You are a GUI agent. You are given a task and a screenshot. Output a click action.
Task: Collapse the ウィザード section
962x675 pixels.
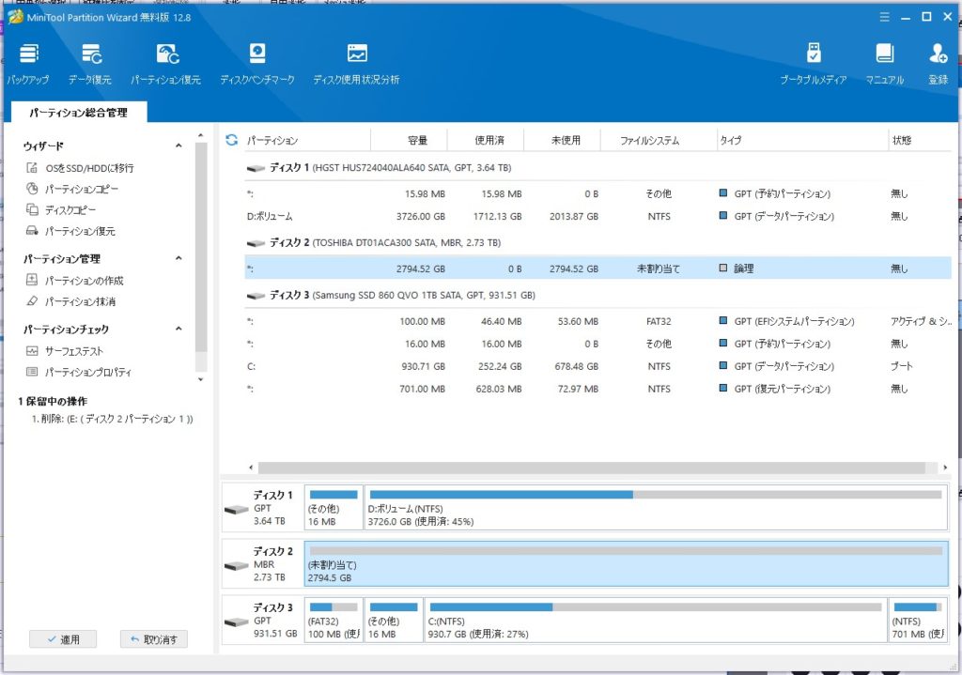pyautogui.click(x=178, y=146)
